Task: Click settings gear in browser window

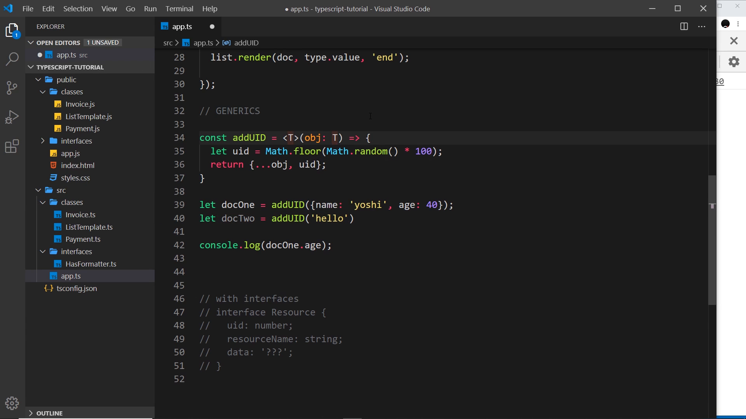Action: [x=734, y=62]
